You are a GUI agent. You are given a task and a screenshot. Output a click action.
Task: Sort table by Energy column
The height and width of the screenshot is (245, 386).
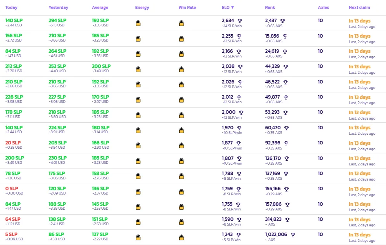click(x=142, y=7)
